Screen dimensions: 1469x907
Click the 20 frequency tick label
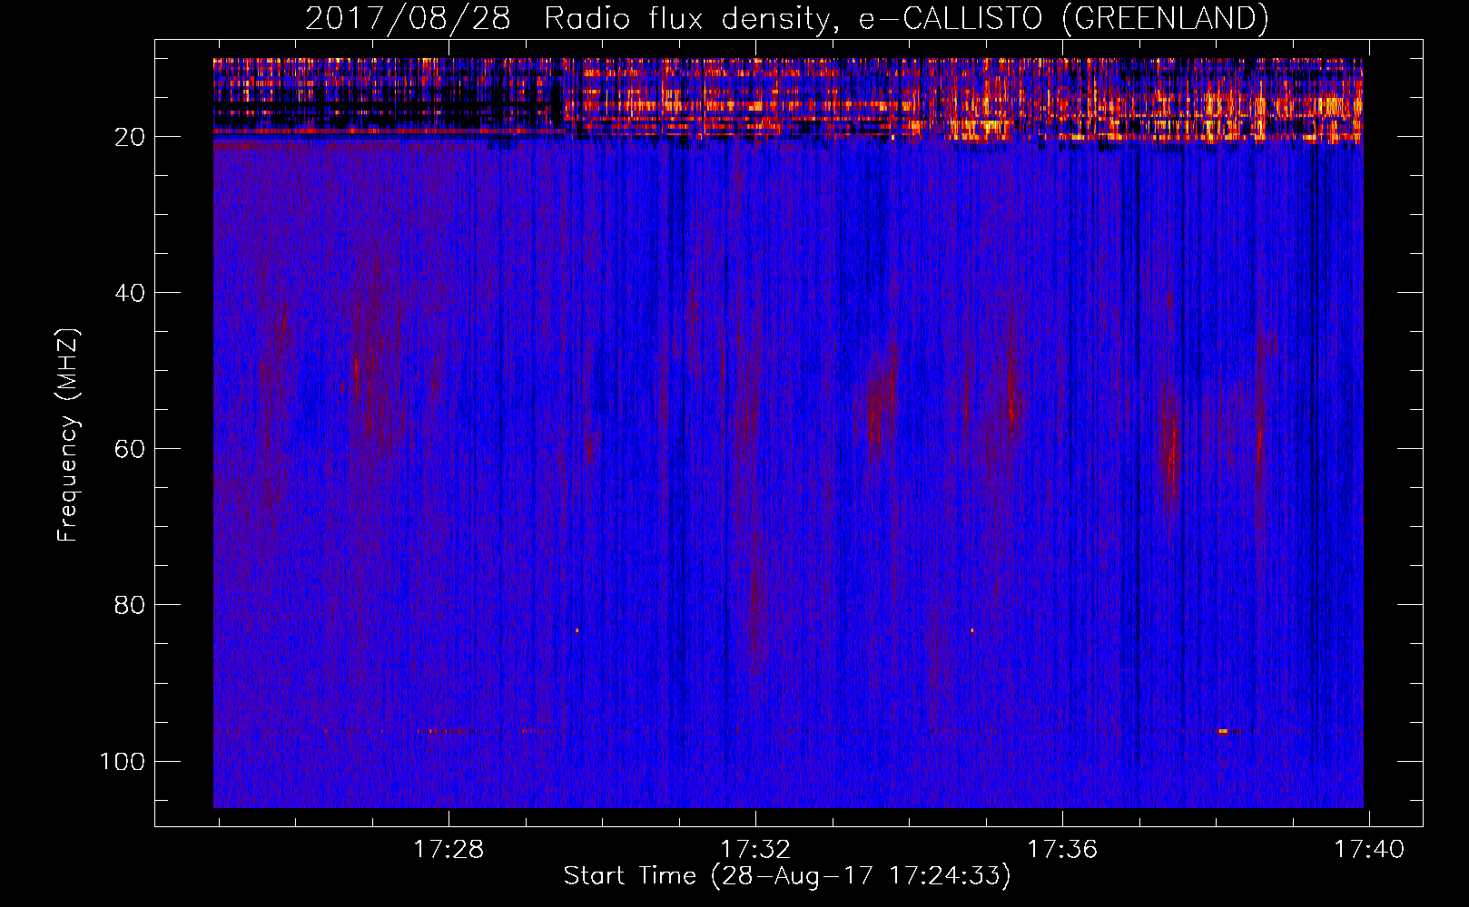point(130,137)
